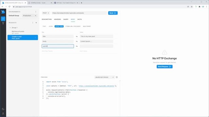Switch to the Auth tab
Image resolution: width=209 pixels, height=117 pixels.
80,19
